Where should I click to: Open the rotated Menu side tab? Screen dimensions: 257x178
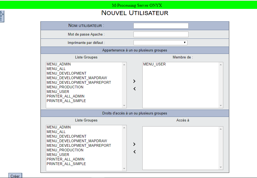pos(2,16)
